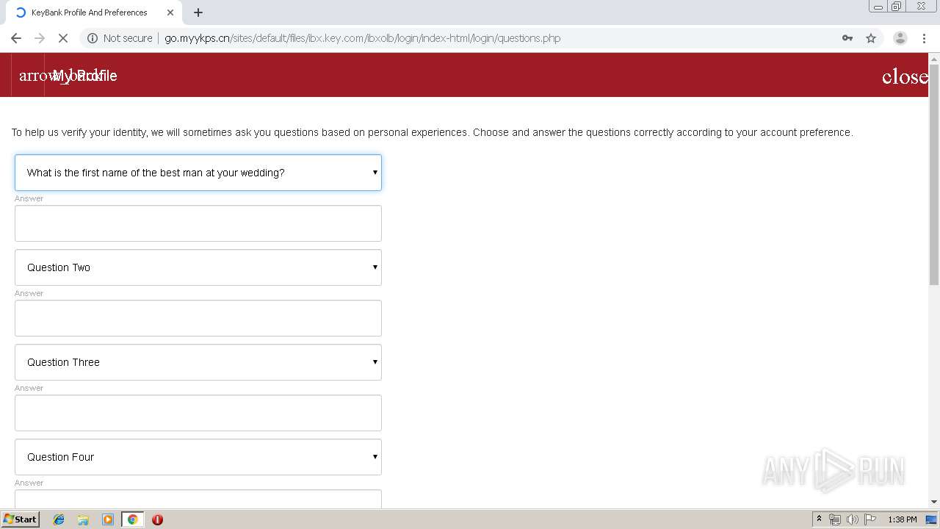Click close in the red header

pos(905,76)
